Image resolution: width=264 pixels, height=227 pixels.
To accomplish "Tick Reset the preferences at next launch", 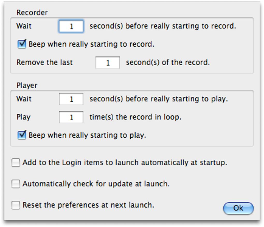I will pos(16,205).
